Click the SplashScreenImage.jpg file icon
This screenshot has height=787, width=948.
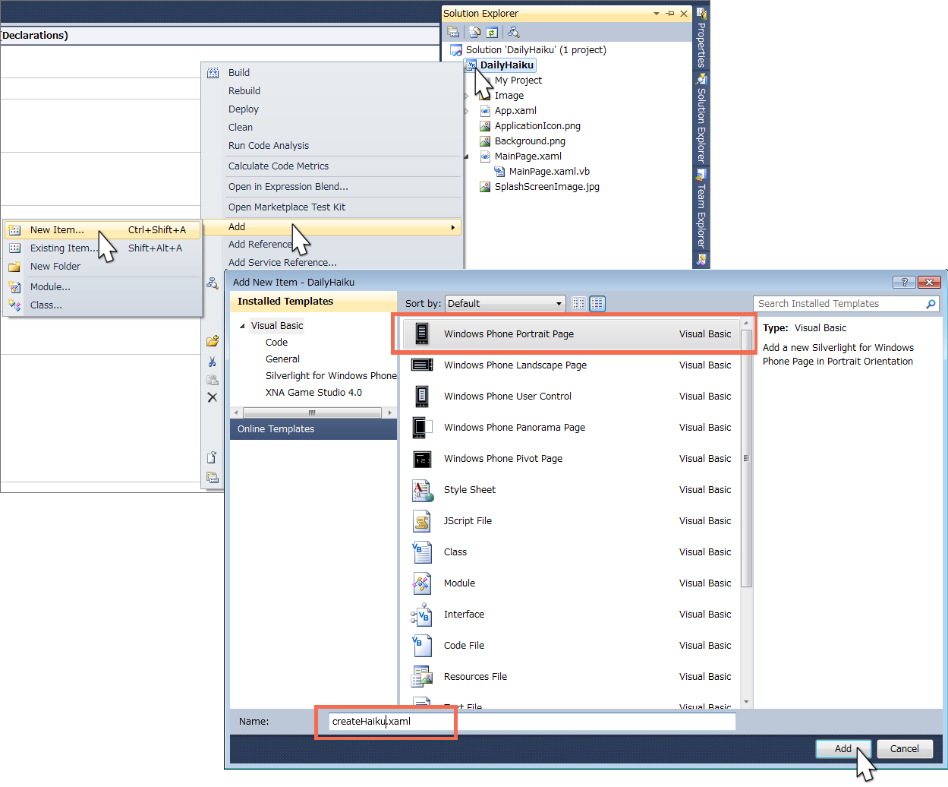(485, 187)
